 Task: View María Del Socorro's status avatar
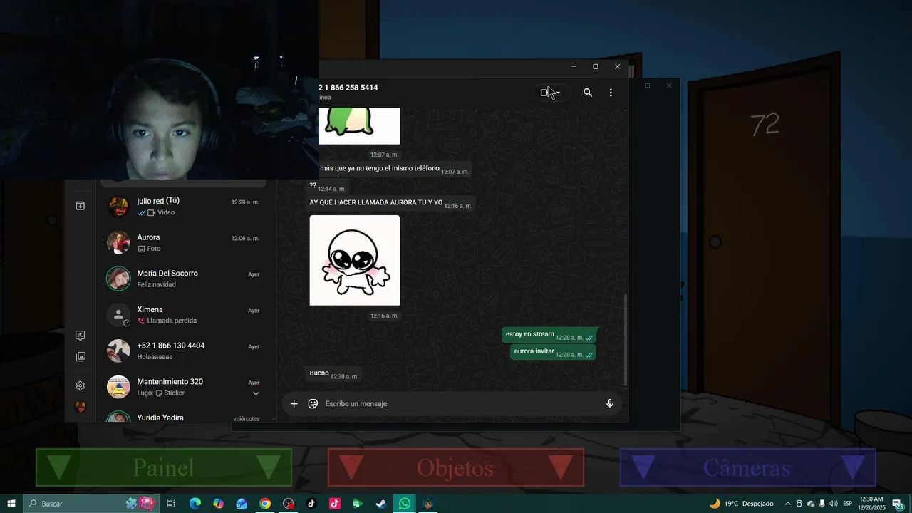[118, 279]
